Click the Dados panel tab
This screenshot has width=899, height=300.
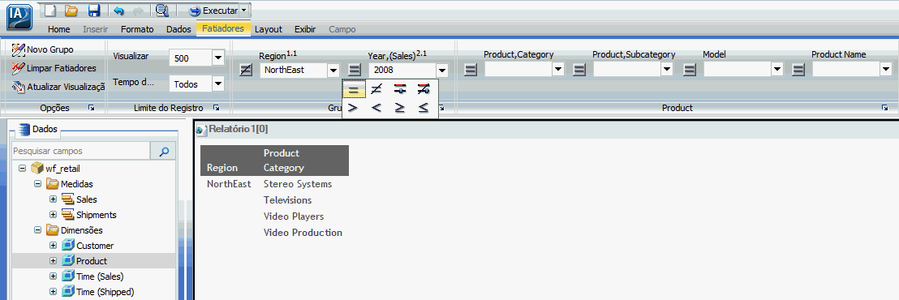38,130
